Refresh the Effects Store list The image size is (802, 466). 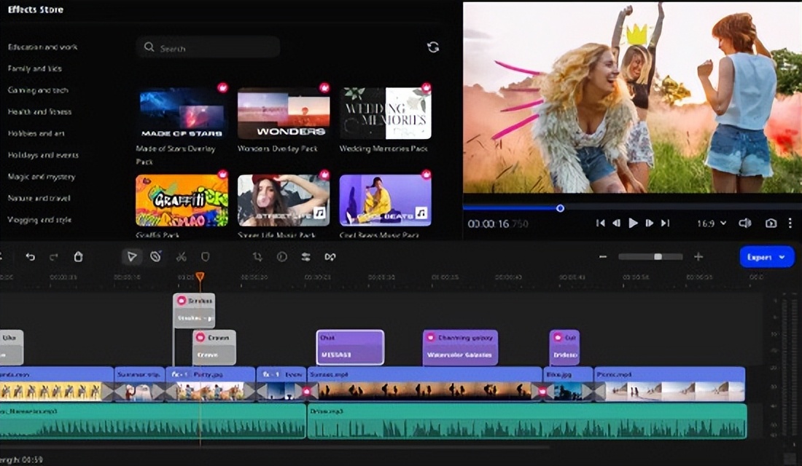[x=433, y=47]
